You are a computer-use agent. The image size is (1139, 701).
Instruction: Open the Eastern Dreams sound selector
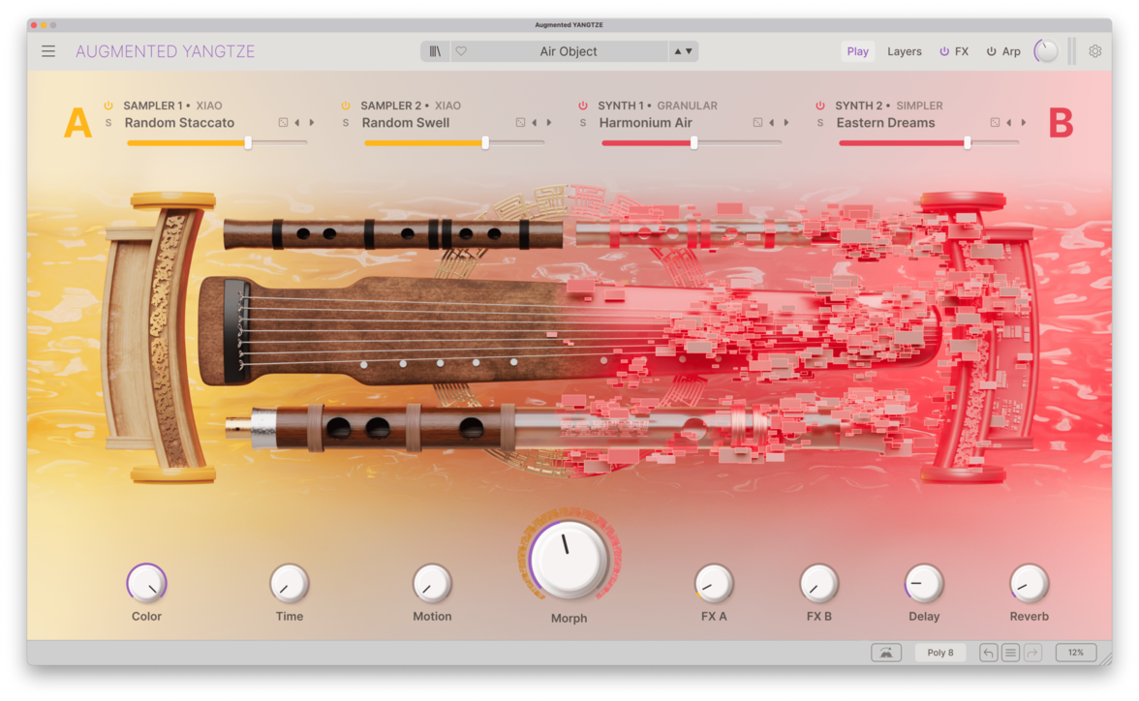pos(885,123)
